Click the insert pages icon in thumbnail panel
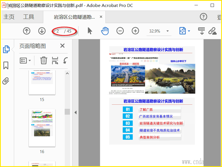Viewport: 222px width, 167px height. (55, 60)
